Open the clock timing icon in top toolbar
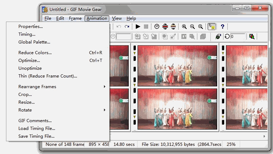The height and width of the screenshot is (154, 273). [x=157, y=27]
